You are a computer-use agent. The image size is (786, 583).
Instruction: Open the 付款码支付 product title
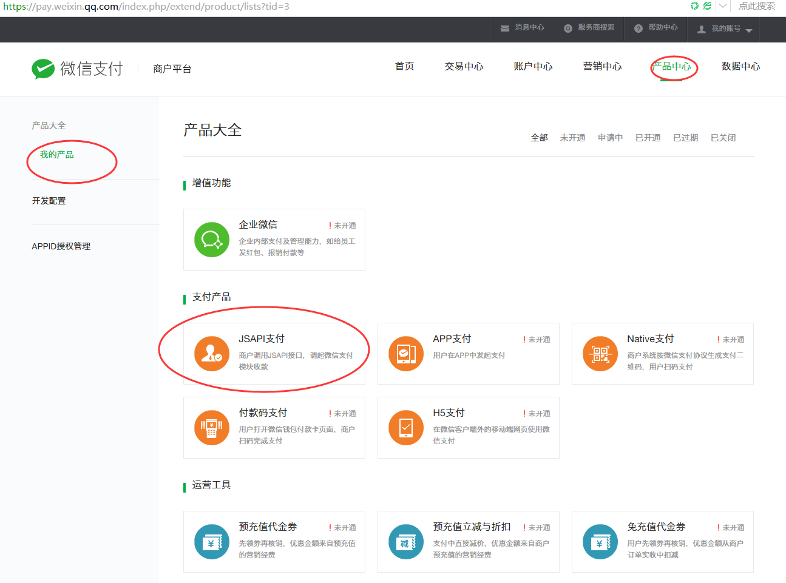click(263, 413)
